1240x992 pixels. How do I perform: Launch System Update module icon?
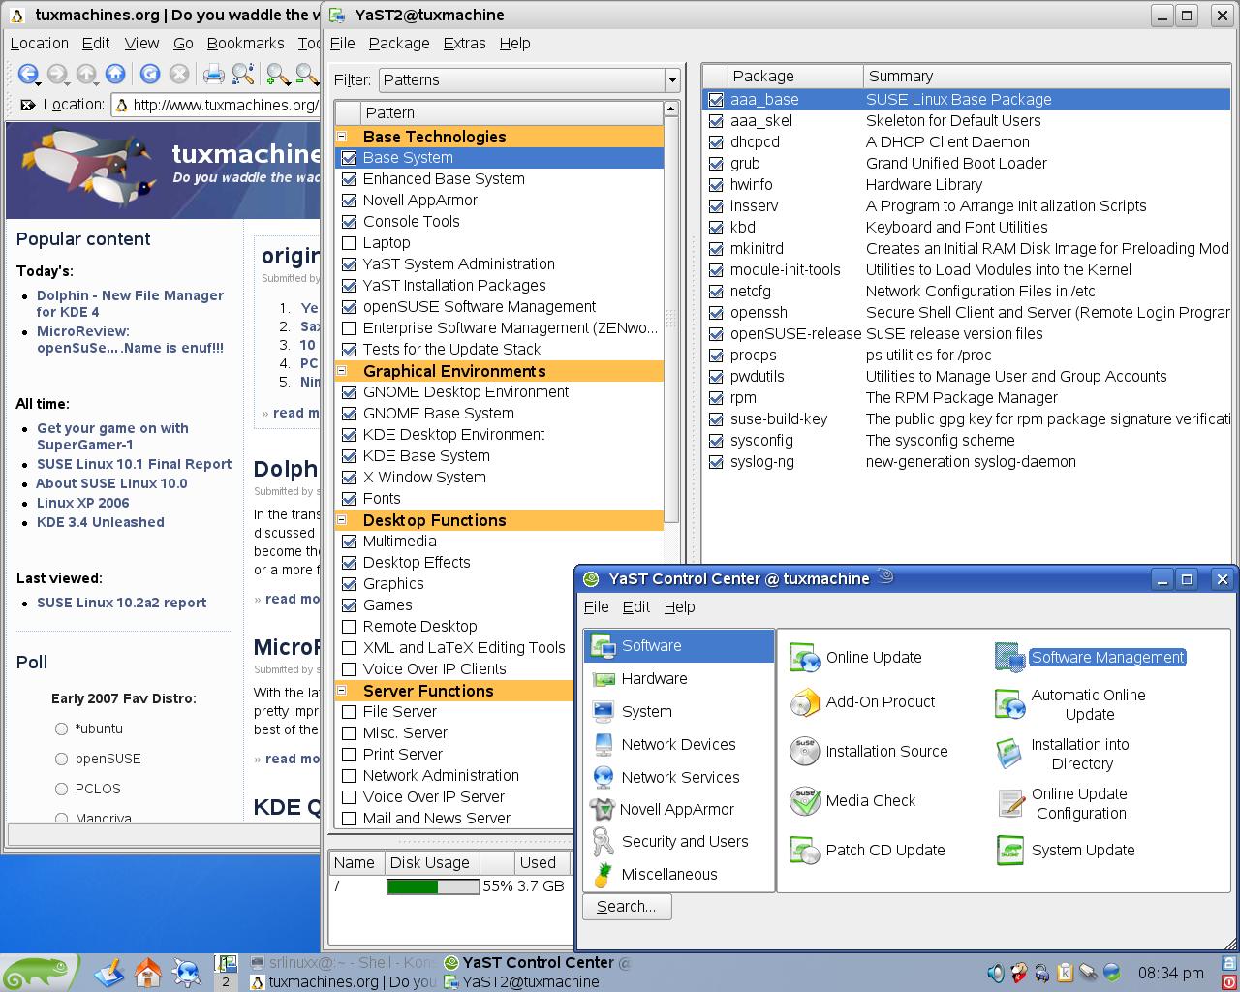1010,851
